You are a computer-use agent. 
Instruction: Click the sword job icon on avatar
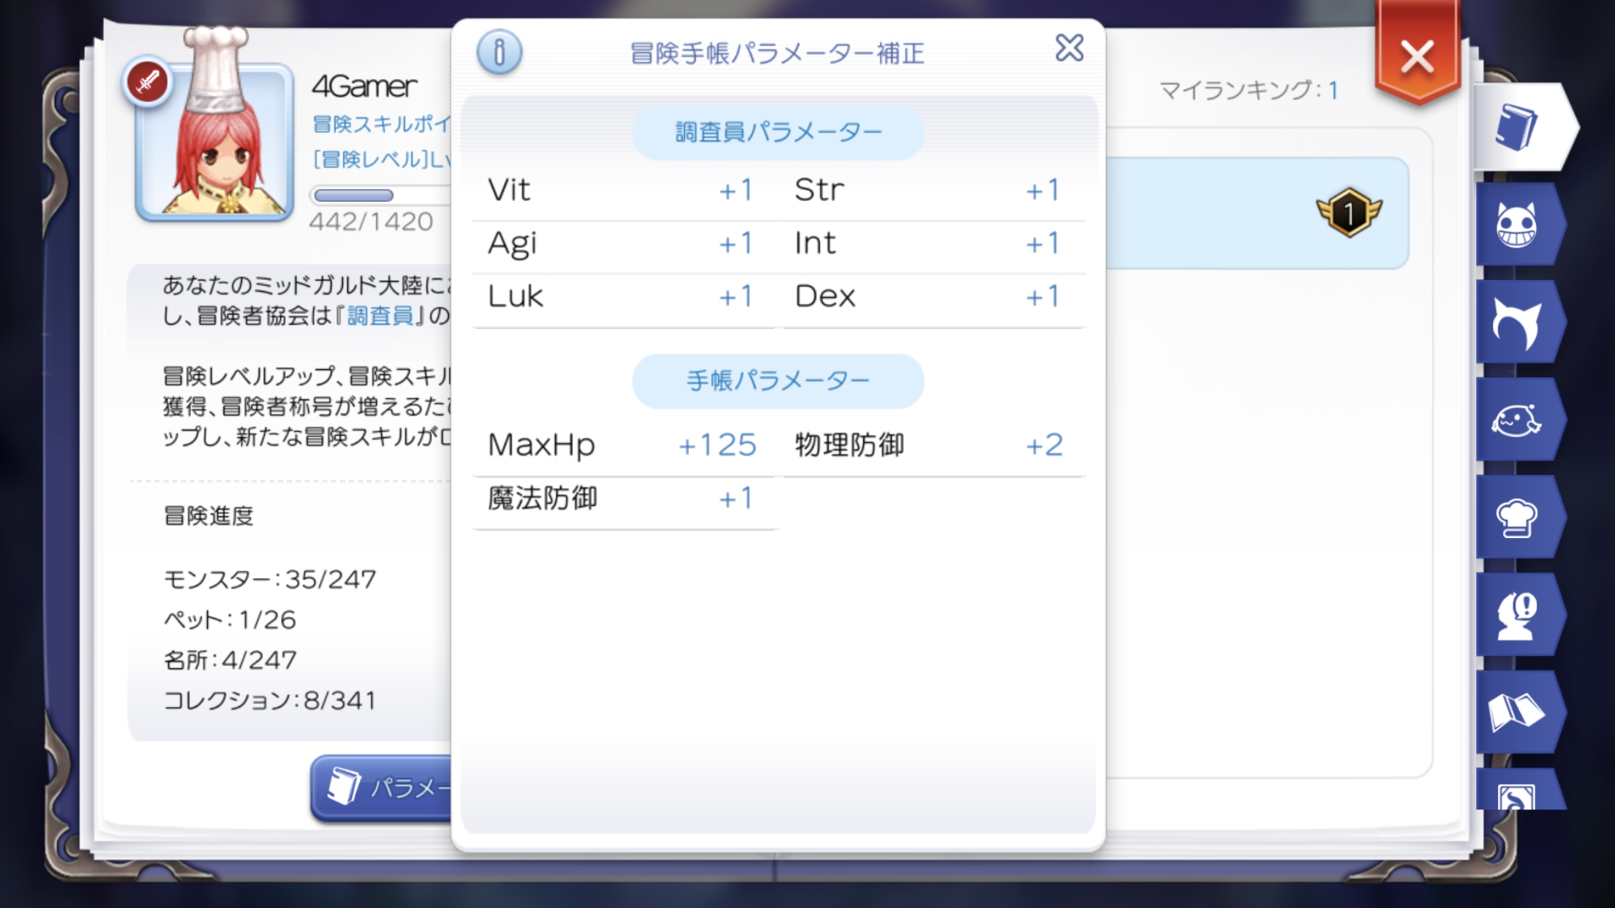pos(147,81)
